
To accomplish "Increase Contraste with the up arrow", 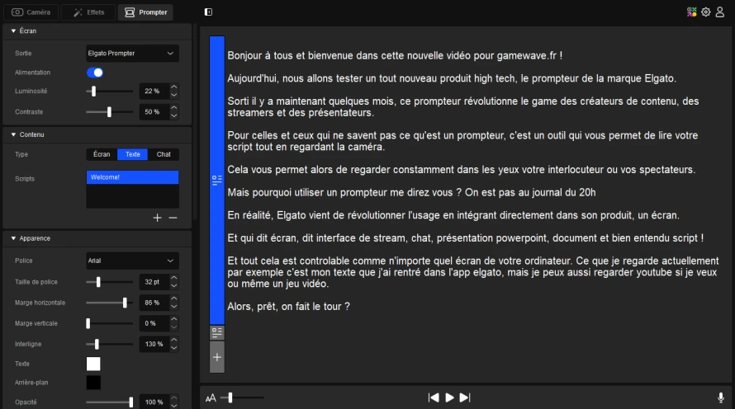I will pyautogui.click(x=174, y=108).
